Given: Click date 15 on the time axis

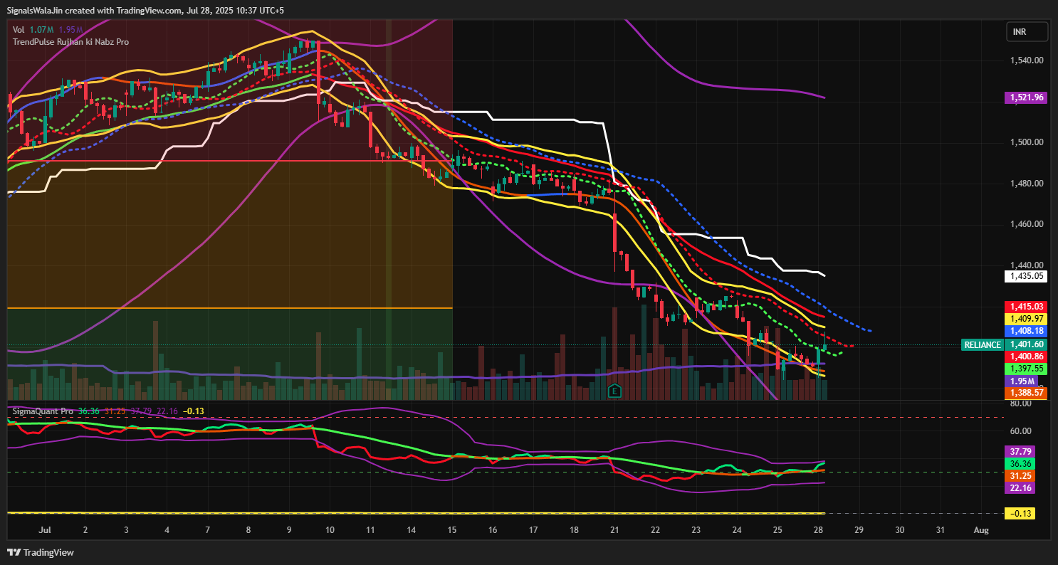Looking at the screenshot, I should pyautogui.click(x=452, y=530).
